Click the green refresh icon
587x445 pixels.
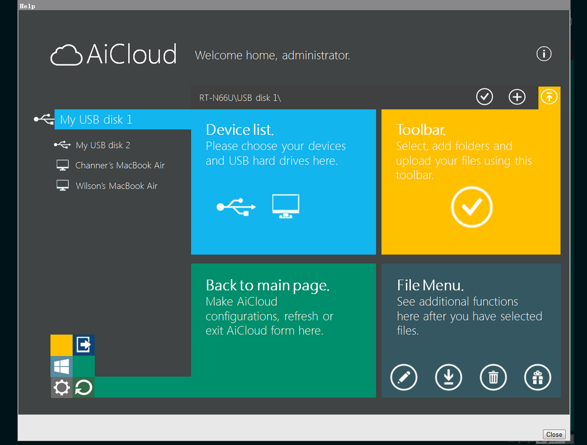[84, 388]
